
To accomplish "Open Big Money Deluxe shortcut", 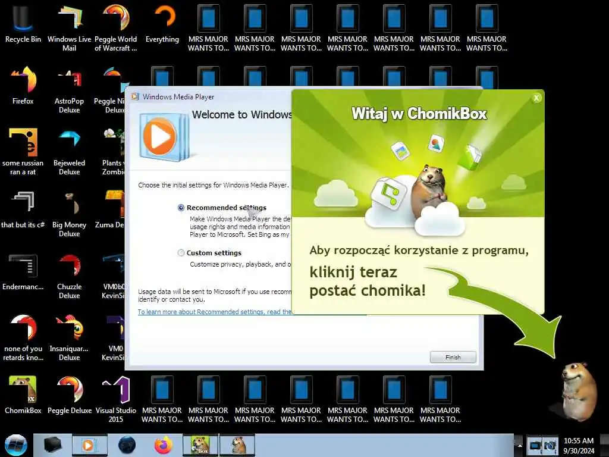I will tap(69, 214).
